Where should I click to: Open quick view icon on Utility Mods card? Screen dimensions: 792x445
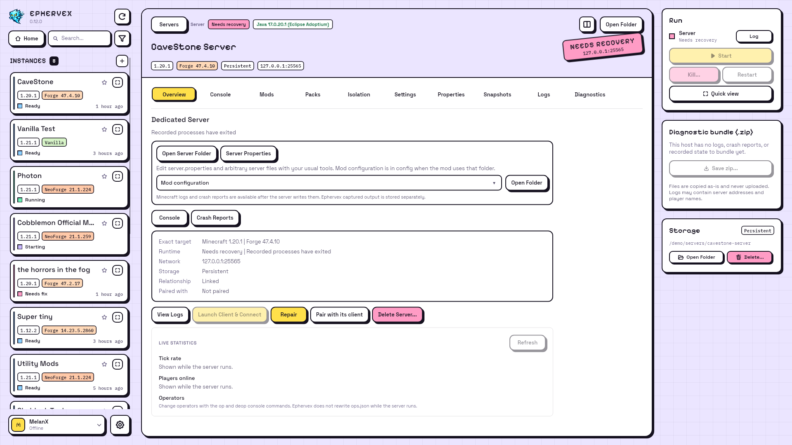click(118, 364)
